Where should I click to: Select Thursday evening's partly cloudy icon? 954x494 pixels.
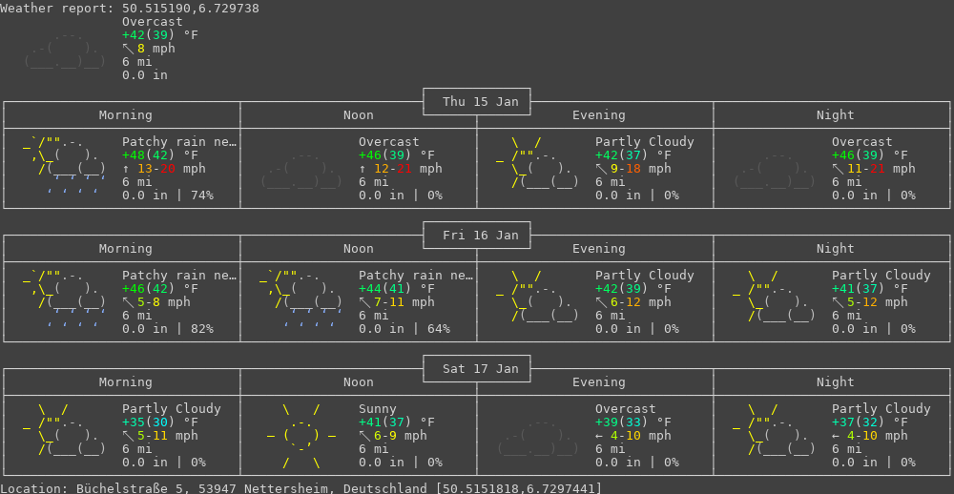[x=538, y=162]
